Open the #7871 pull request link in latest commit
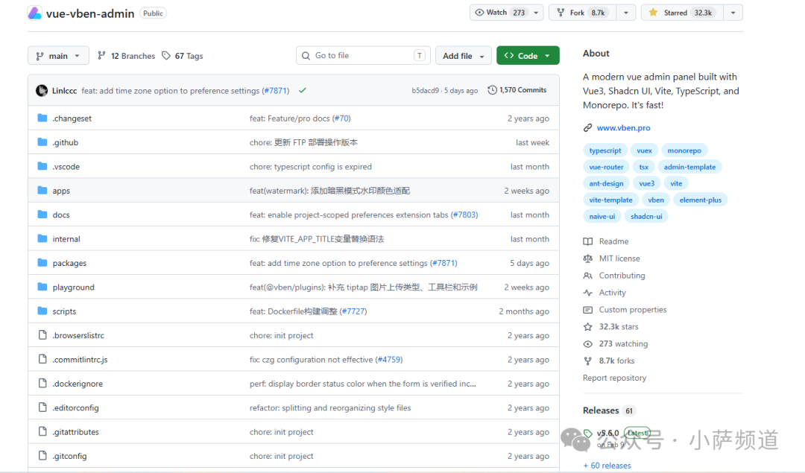The height and width of the screenshot is (473, 805). [x=275, y=91]
